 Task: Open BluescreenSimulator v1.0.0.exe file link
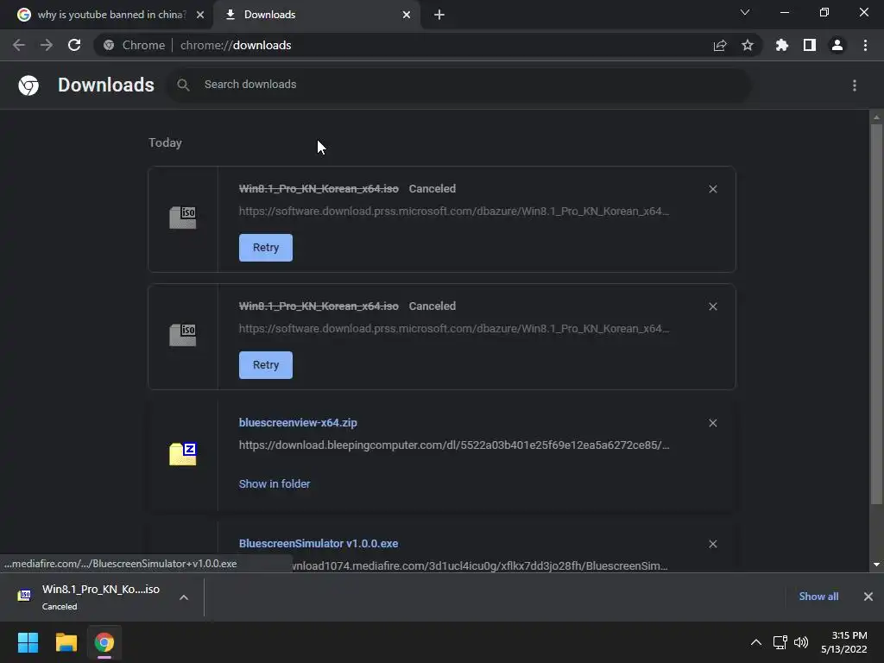coord(319,544)
